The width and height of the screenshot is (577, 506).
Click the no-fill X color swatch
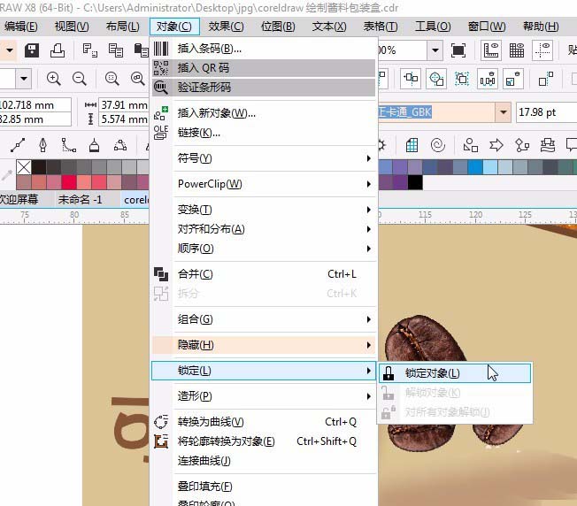[x=24, y=167]
